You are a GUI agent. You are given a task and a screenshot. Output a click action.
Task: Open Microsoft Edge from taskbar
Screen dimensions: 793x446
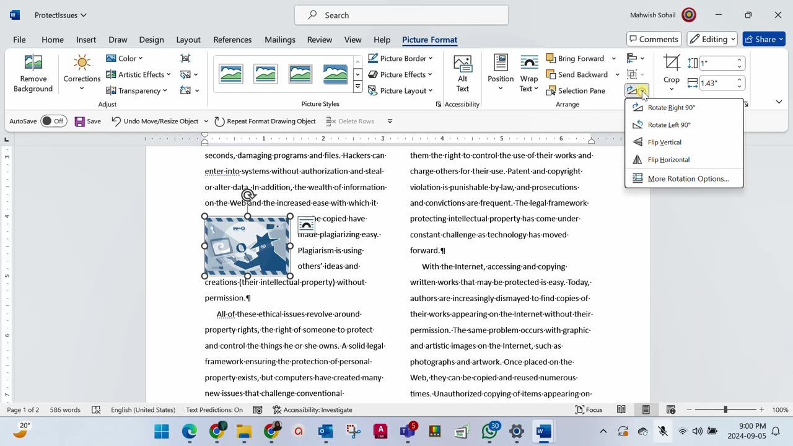pos(189,431)
